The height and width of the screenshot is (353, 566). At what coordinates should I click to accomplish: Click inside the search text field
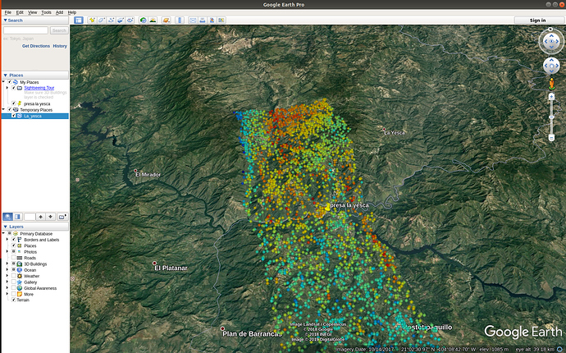click(25, 30)
